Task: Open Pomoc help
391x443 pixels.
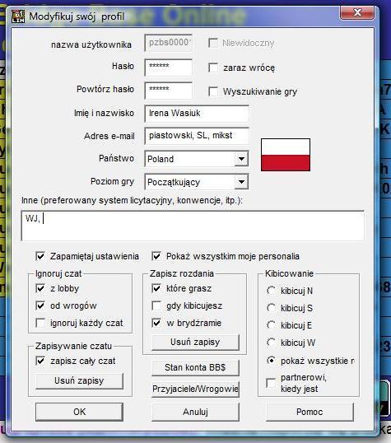Action: pyautogui.click(x=310, y=412)
